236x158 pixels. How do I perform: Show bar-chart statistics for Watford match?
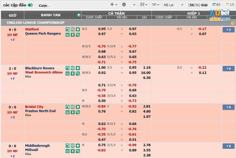[67, 35]
